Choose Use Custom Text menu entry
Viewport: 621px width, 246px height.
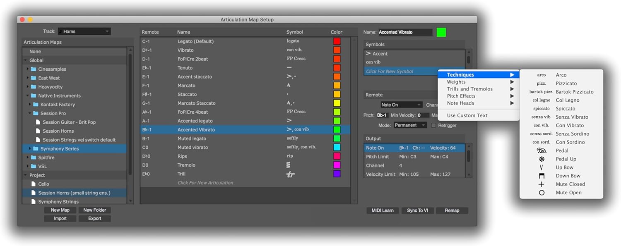[467, 115]
